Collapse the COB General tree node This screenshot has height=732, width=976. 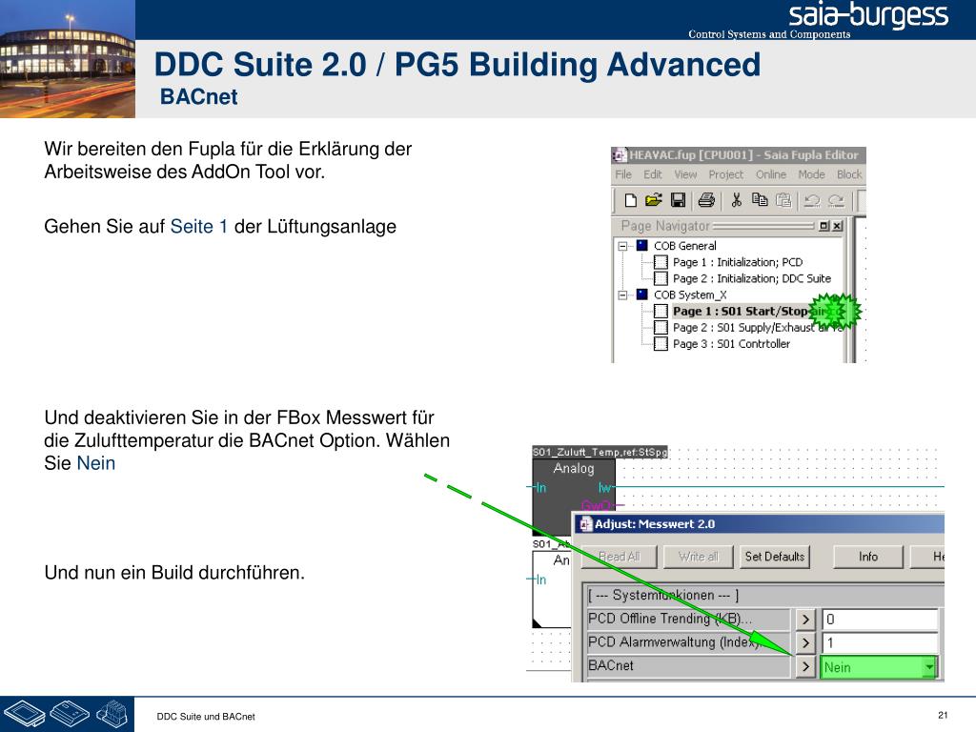[621, 246]
